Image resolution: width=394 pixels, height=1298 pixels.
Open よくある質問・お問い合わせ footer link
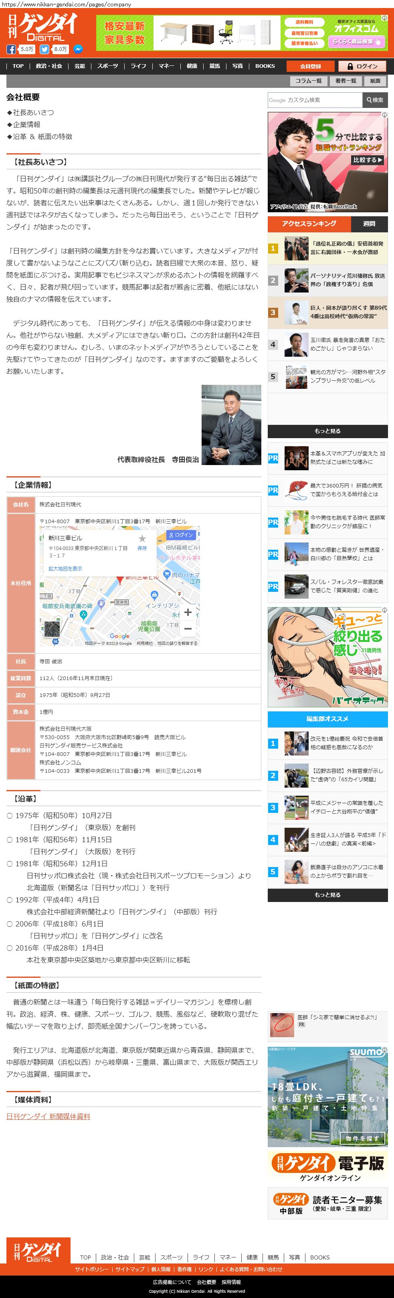[x=251, y=1269]
